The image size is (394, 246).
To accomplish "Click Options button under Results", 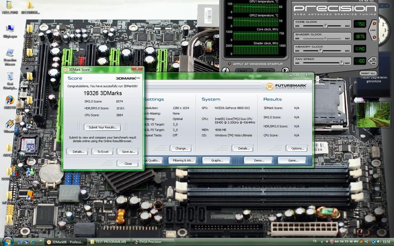I will click(x=297, y=149).
